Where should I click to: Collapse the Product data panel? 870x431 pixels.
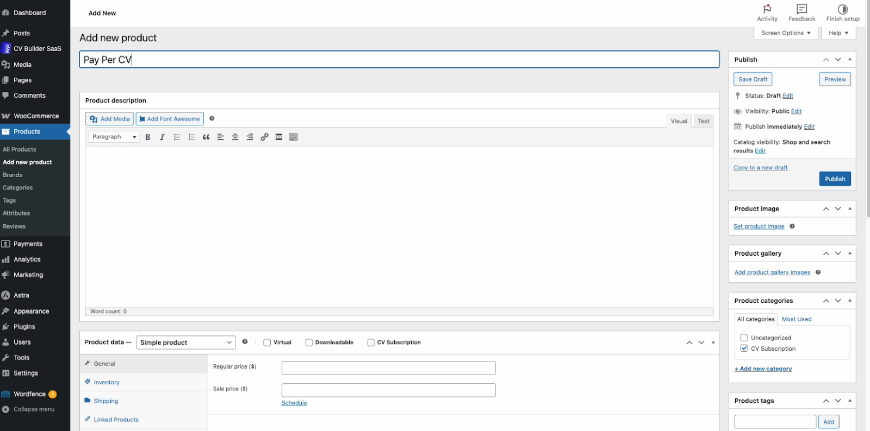[713, 343]
